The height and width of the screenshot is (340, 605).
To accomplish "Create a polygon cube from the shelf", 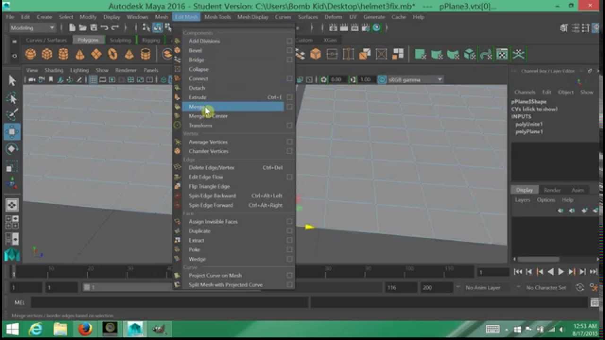I will tap(47, 54).
